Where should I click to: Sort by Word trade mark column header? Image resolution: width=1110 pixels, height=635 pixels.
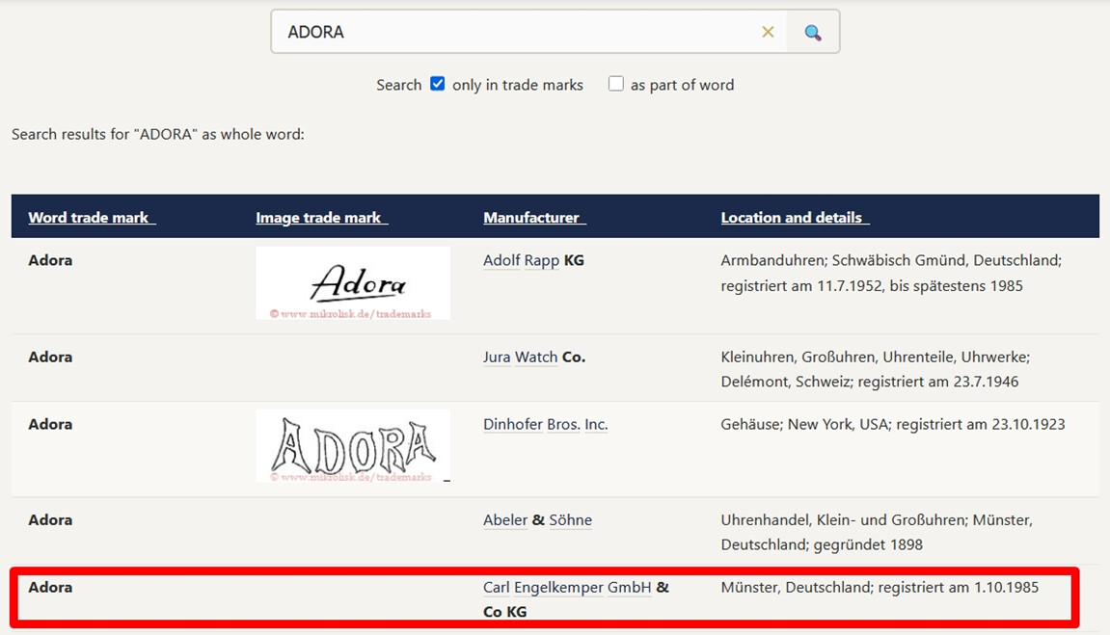click(x=92, y=217)
